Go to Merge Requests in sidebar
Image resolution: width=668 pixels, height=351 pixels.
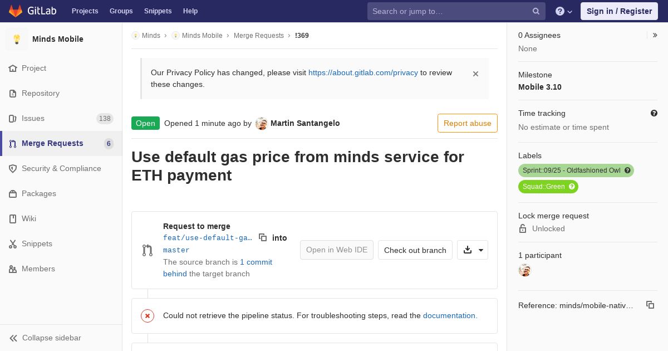(61, 143)
